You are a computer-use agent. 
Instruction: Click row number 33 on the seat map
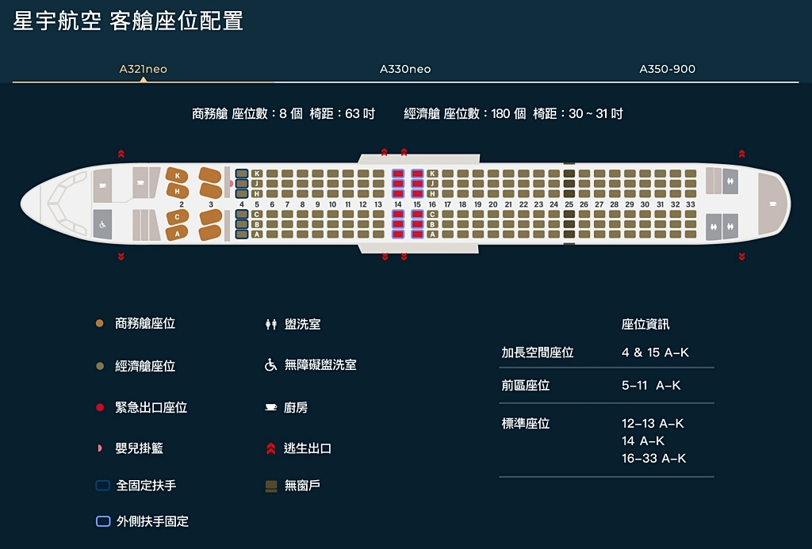coord(691,204)
